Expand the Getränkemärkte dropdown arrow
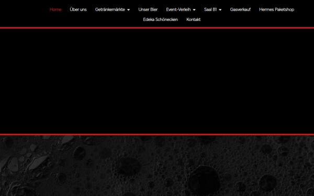 click(128, 10)
